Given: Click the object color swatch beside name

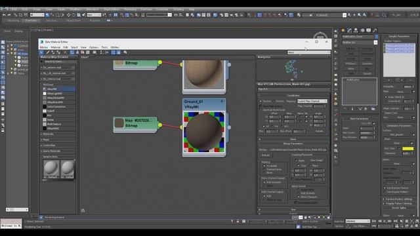Looking at the screenshot, I should click(376, 37).
